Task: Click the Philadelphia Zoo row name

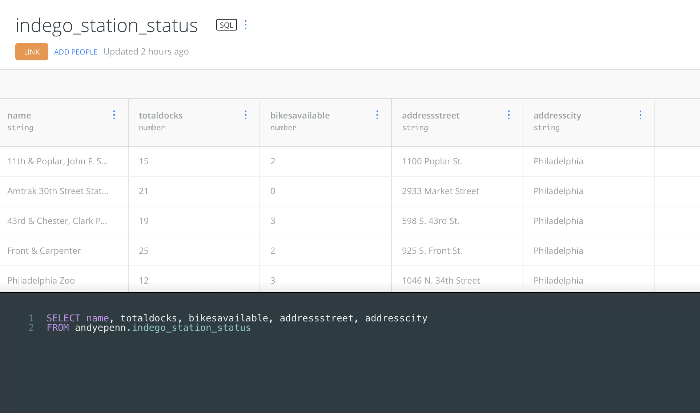Action: pyautogui.click(x=41, y=280)
